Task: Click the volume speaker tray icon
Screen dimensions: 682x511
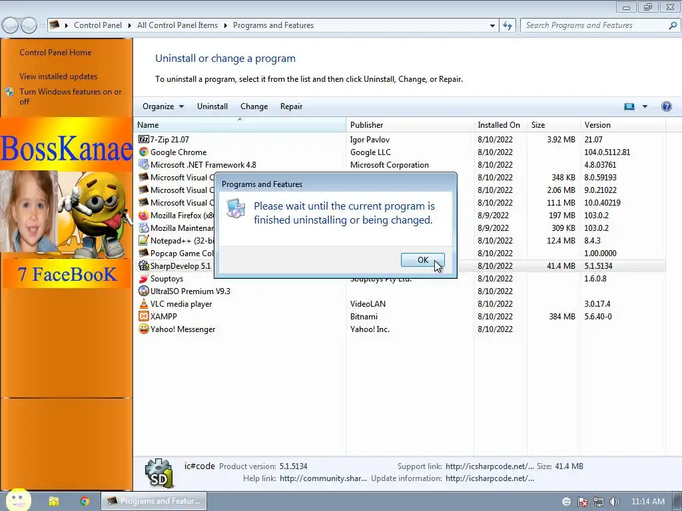Action: (614, 502)
